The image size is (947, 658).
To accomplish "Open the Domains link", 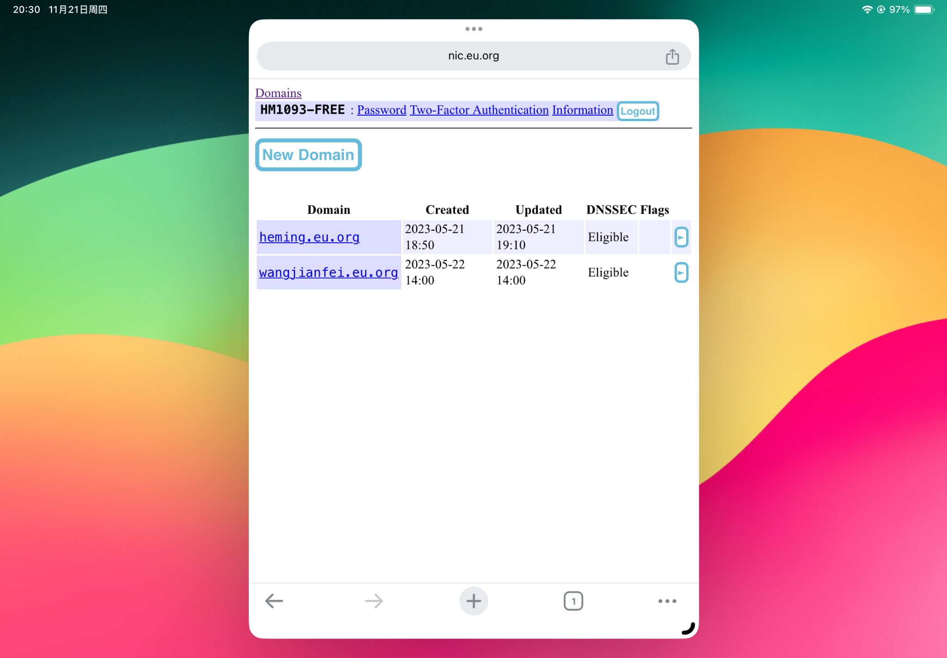I will coord(278,93).
